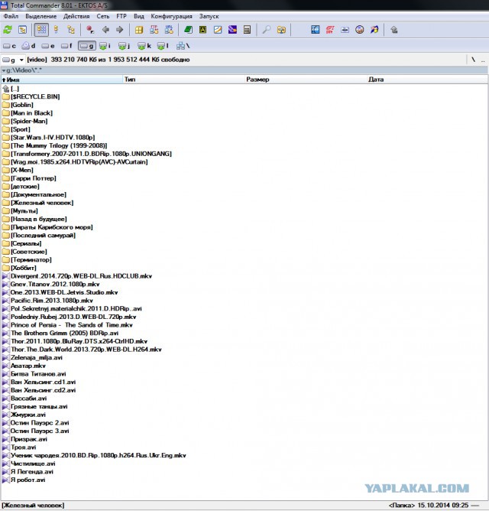Open the Сеть menu
Viewport: 489px width, 511px height.
click(103, 16)
